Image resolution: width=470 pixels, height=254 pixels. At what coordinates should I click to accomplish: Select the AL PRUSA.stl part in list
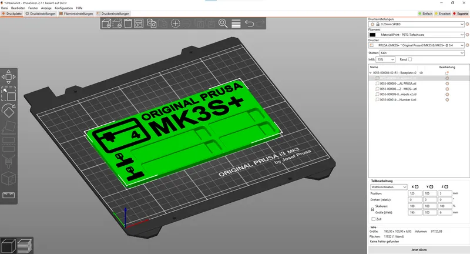point(398,83)
